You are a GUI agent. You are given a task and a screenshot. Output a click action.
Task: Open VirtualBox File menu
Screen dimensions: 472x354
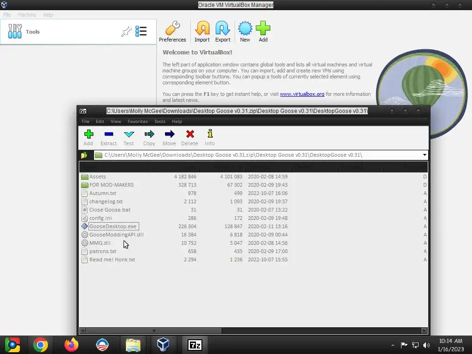[7, 15]
